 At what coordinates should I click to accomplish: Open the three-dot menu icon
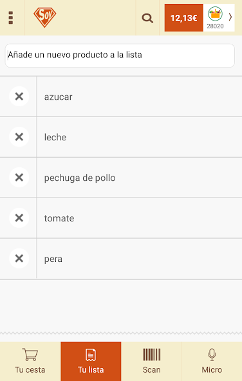11,17
